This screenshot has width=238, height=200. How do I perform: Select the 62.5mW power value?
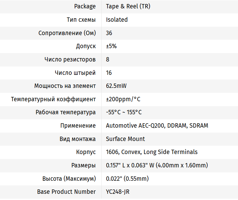pyautogui.click(x=116, y=86)
